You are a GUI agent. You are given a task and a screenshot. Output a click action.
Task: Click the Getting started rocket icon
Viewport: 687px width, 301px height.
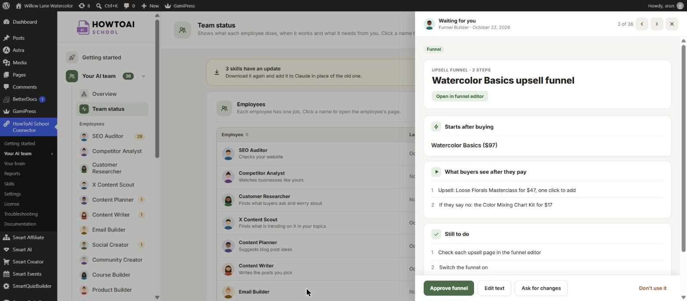72,57
